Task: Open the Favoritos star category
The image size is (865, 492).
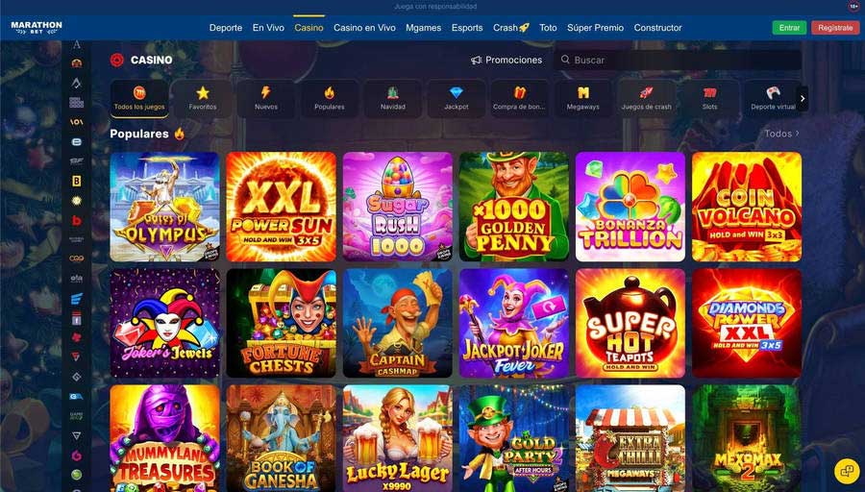Action: (203, 98)
